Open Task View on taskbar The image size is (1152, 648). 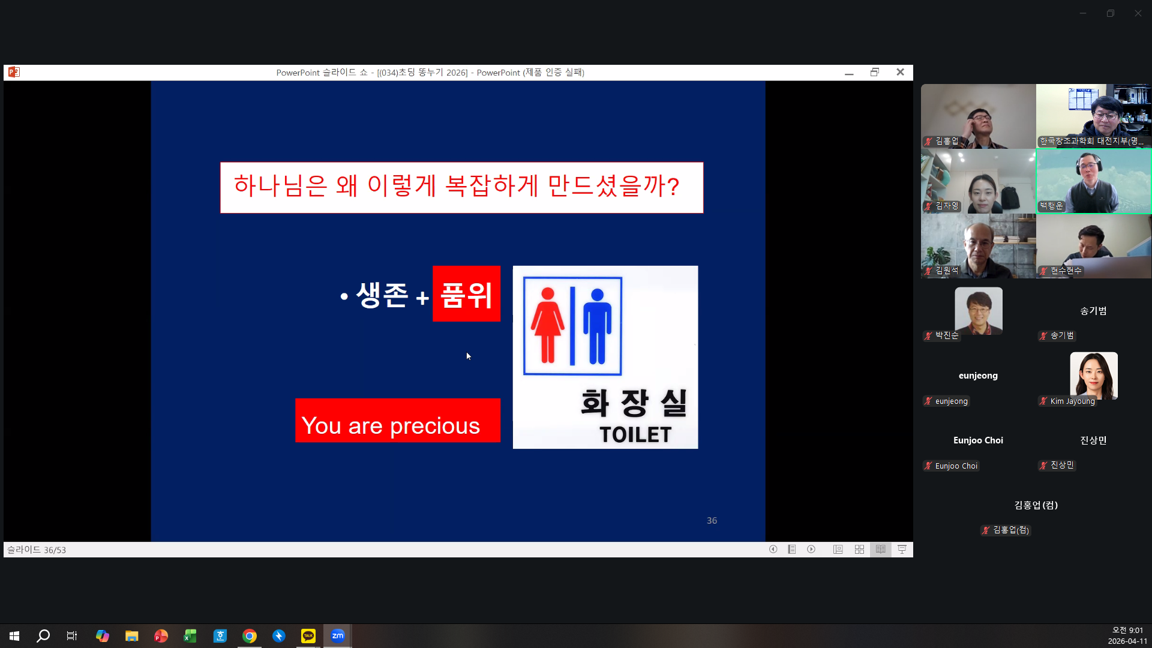click(72, 636)
